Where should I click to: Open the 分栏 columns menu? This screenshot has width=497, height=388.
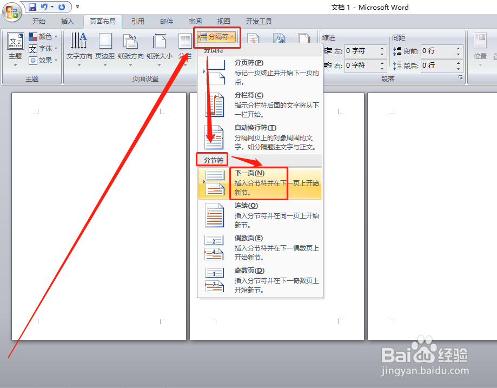(185, 49)
